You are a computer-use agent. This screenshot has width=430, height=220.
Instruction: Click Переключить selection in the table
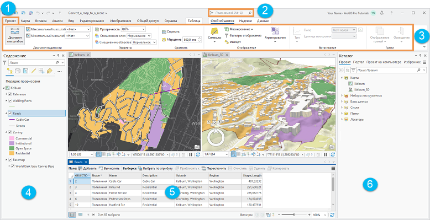pos(214,169)
